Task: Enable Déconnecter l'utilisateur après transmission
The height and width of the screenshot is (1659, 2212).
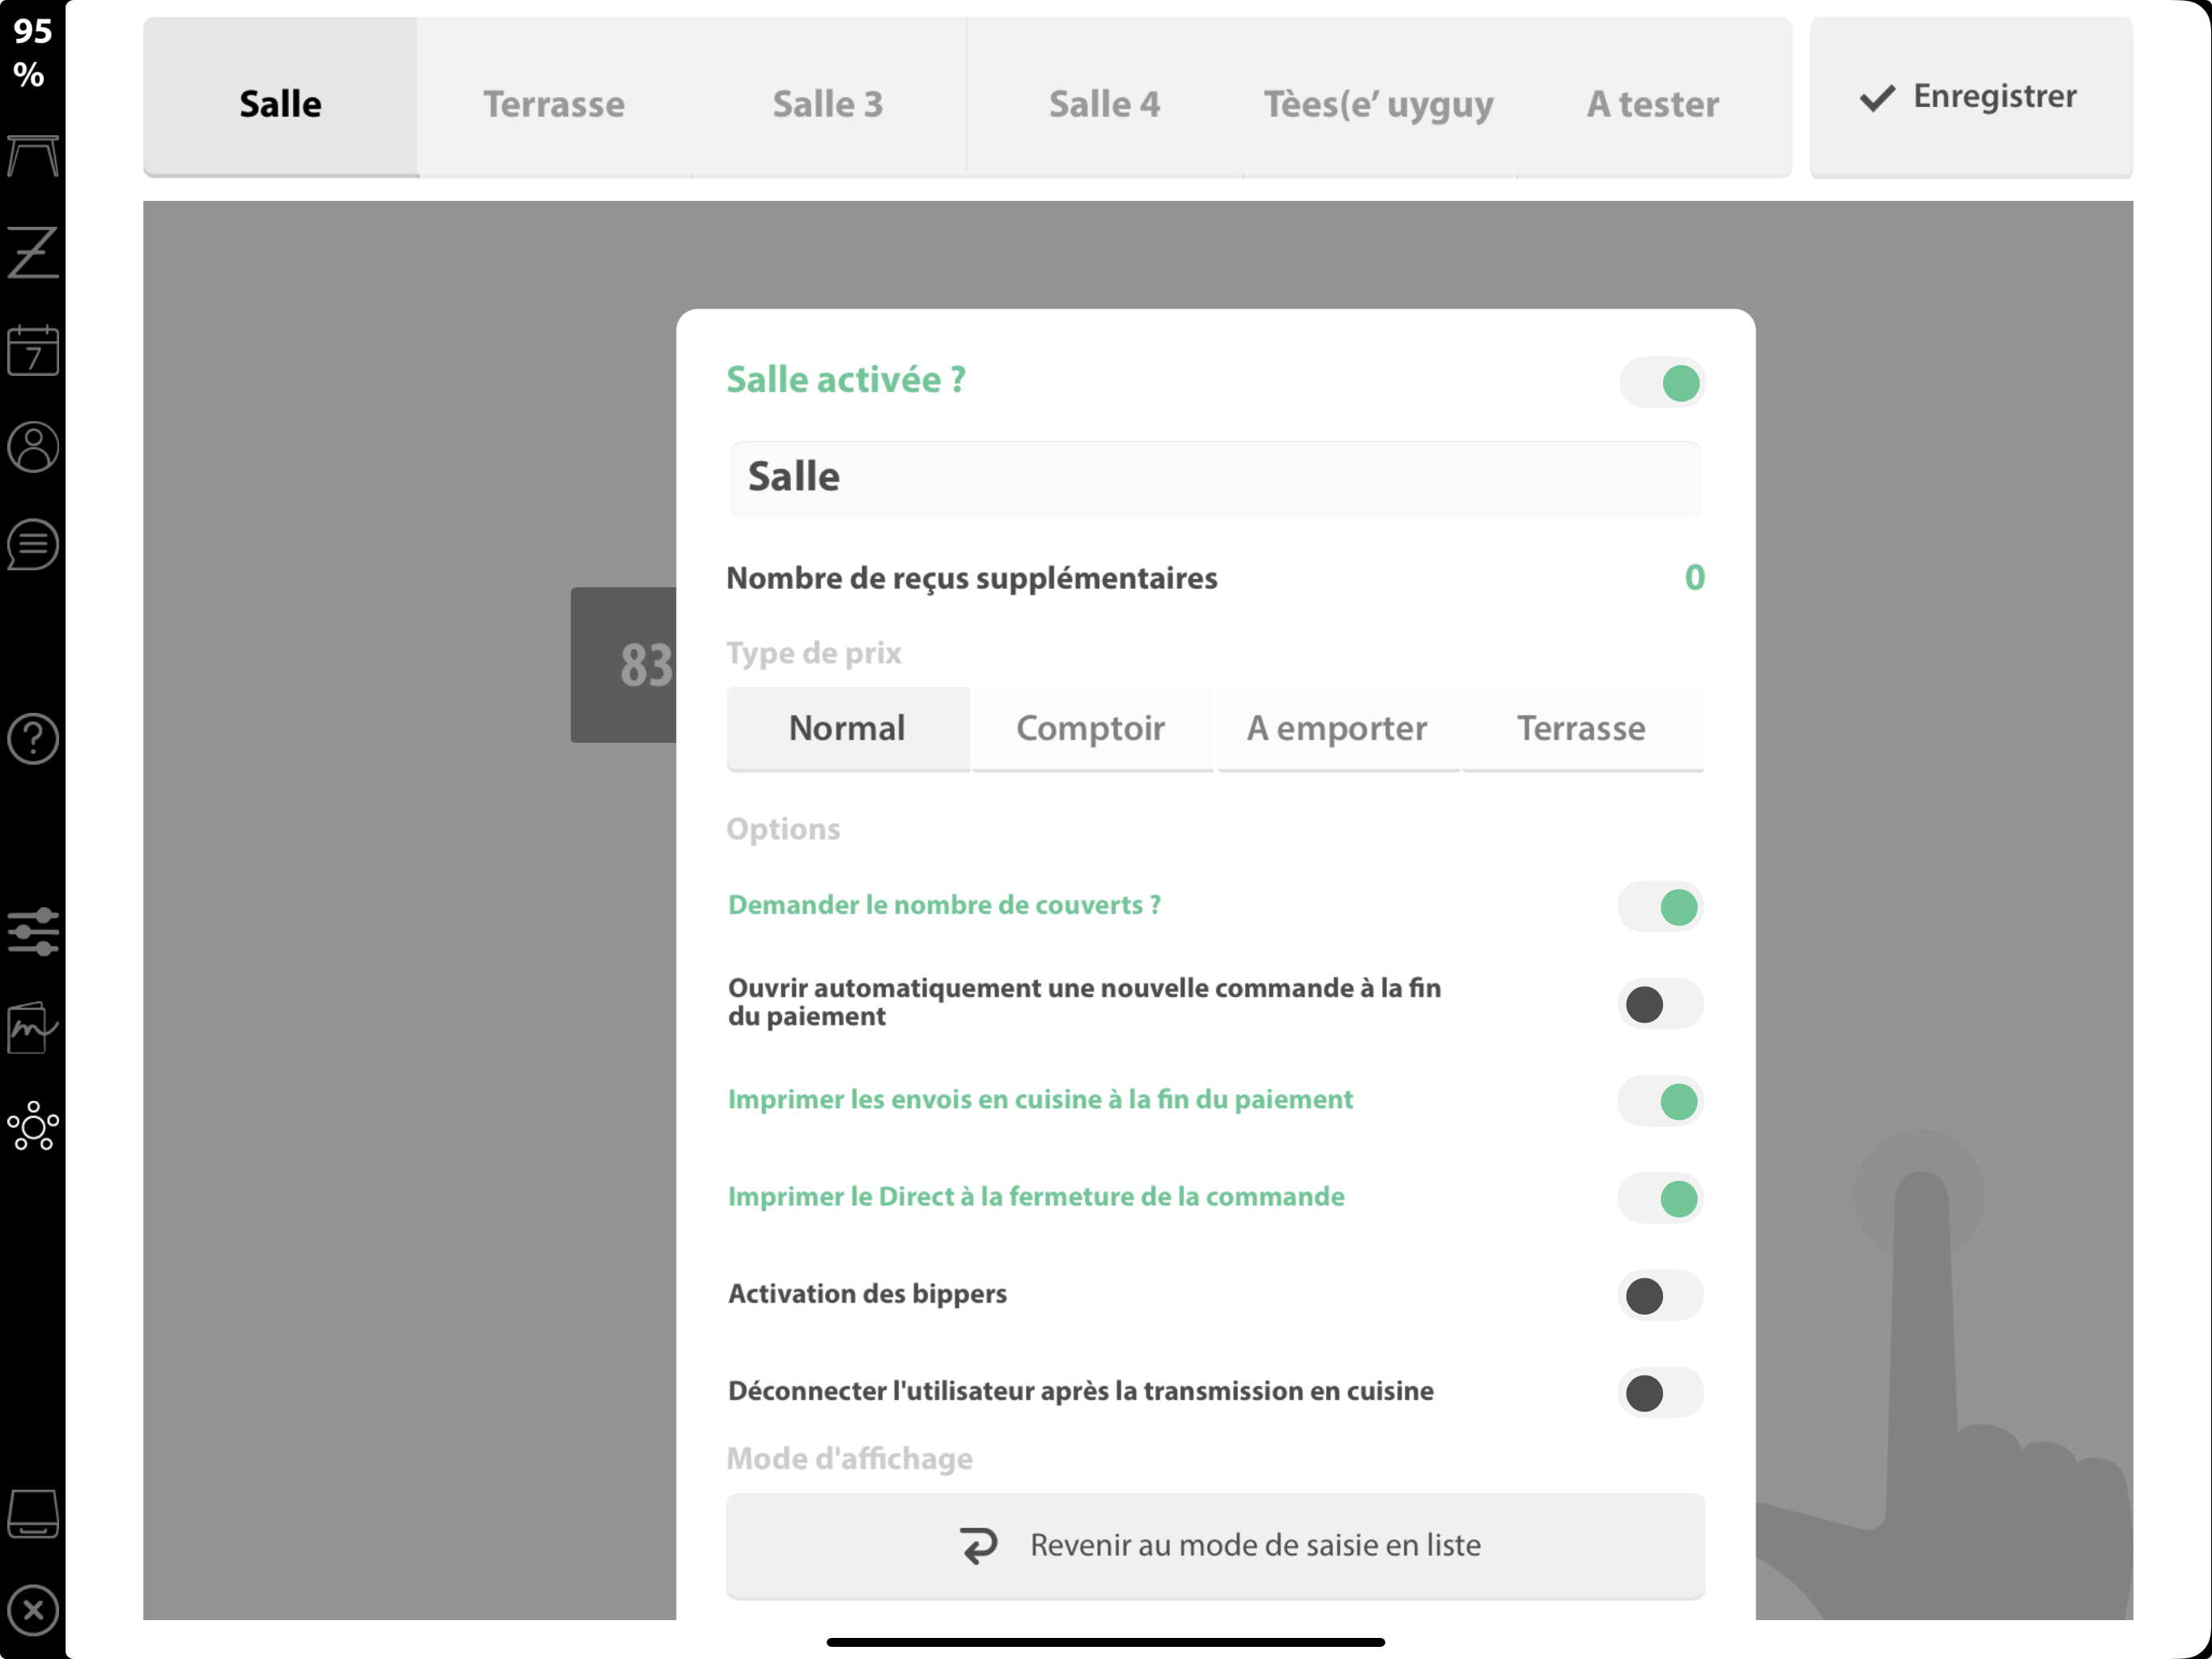Action: (1660, 1392)
